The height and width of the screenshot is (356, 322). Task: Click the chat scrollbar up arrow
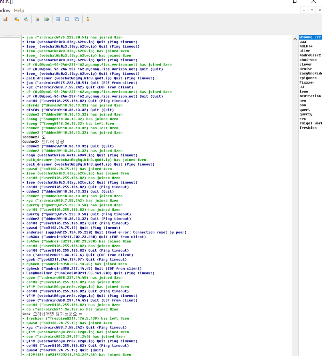click(295, 39)
